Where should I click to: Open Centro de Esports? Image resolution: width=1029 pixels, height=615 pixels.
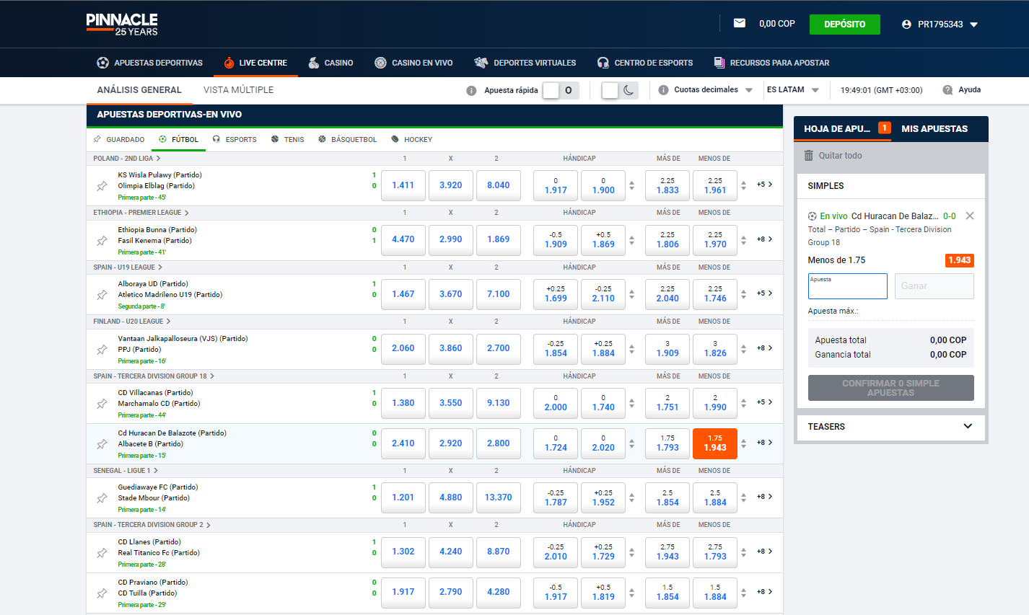645,63
